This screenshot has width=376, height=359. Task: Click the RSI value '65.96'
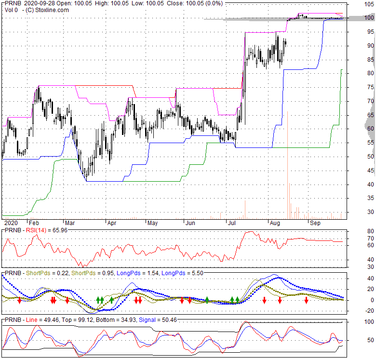coord(60,230)
